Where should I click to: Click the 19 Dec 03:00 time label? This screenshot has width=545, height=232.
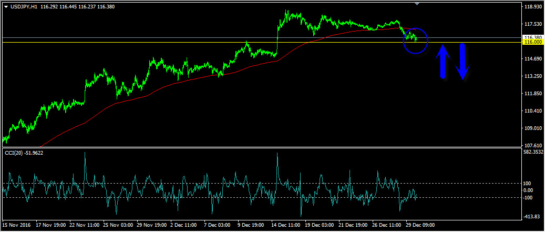pyautogui.click(x=320, y=225)
